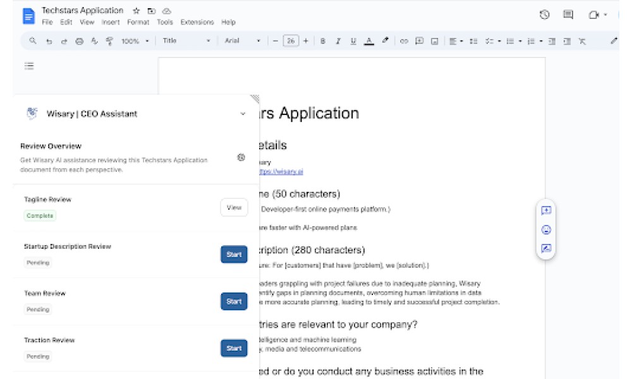Screen dimensions: 632x379
Task: Open the Arial font dropdown
Action: point(242,40)
